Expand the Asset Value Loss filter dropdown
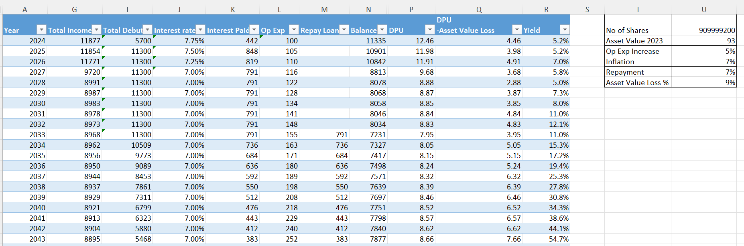744x246 pixels. pos(517,30)
